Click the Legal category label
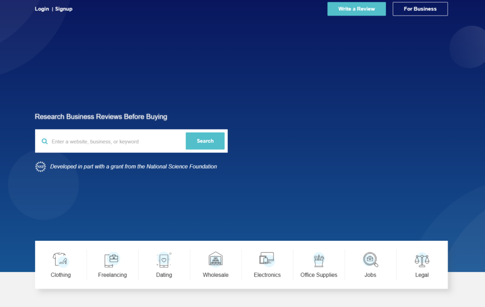485x307 pixels. pos(422,274)
